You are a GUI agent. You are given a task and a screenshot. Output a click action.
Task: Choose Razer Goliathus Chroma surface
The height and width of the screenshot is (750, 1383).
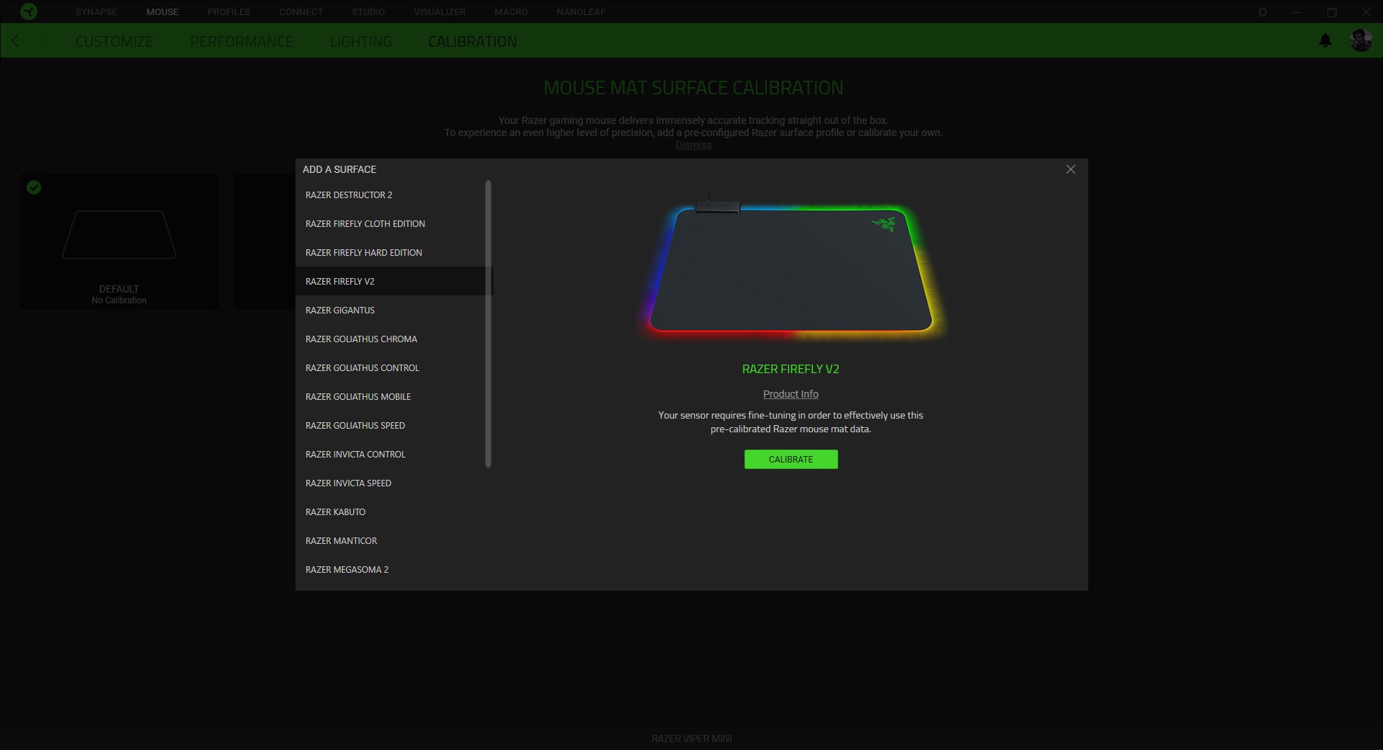tap(391, 339)
